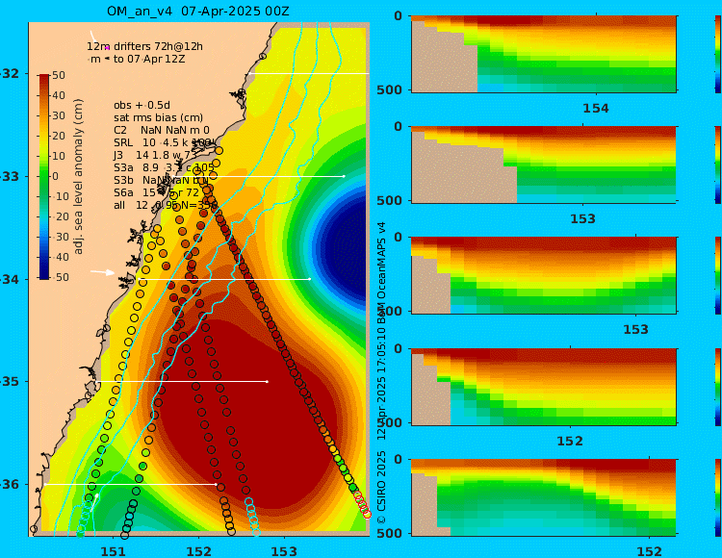Image resolution: width=722 pixels, height=558 pixels.
Task: Click the -36 latitude axis label
Action: [x=9, y=484]
